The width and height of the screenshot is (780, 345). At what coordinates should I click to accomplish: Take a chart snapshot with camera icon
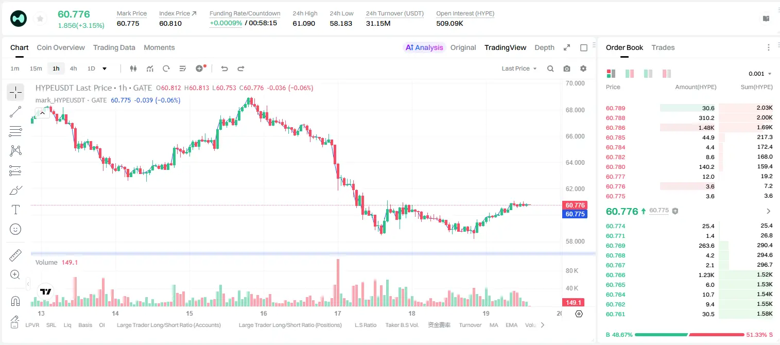pos(567,68)
